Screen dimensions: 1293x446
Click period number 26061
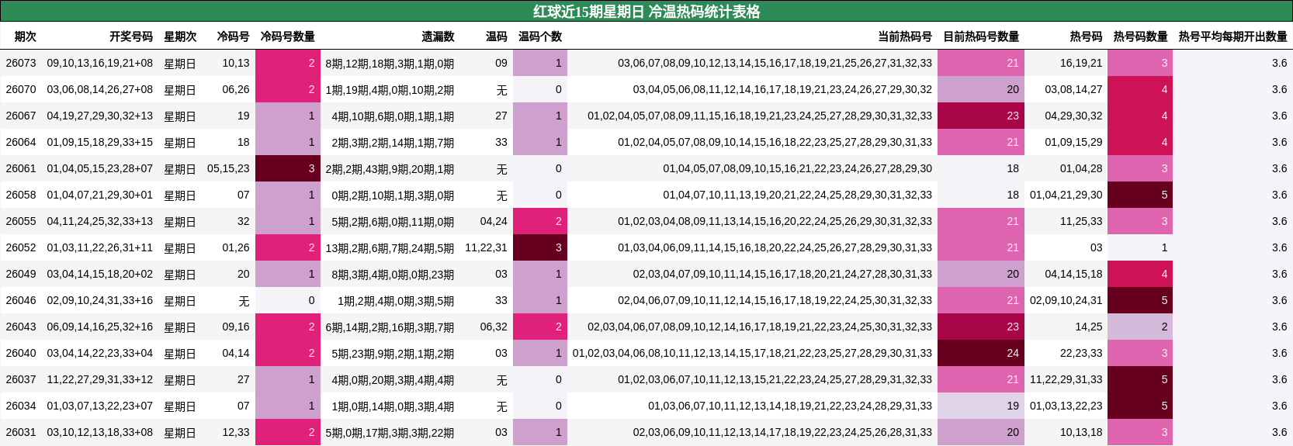[21, 168]
